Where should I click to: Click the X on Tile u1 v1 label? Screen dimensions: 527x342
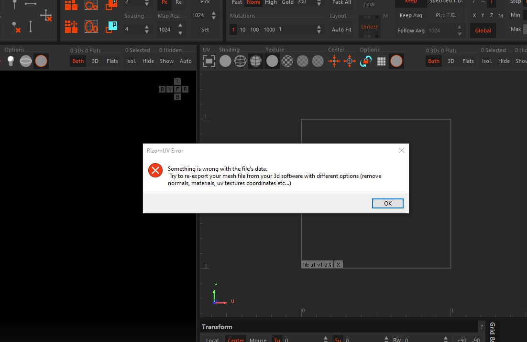(x=338, y=265)
